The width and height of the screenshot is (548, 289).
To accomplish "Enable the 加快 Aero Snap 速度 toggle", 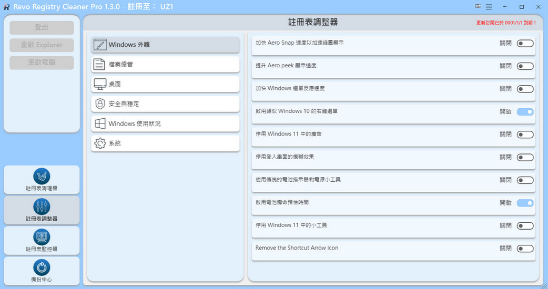I will tap(525, 44).
